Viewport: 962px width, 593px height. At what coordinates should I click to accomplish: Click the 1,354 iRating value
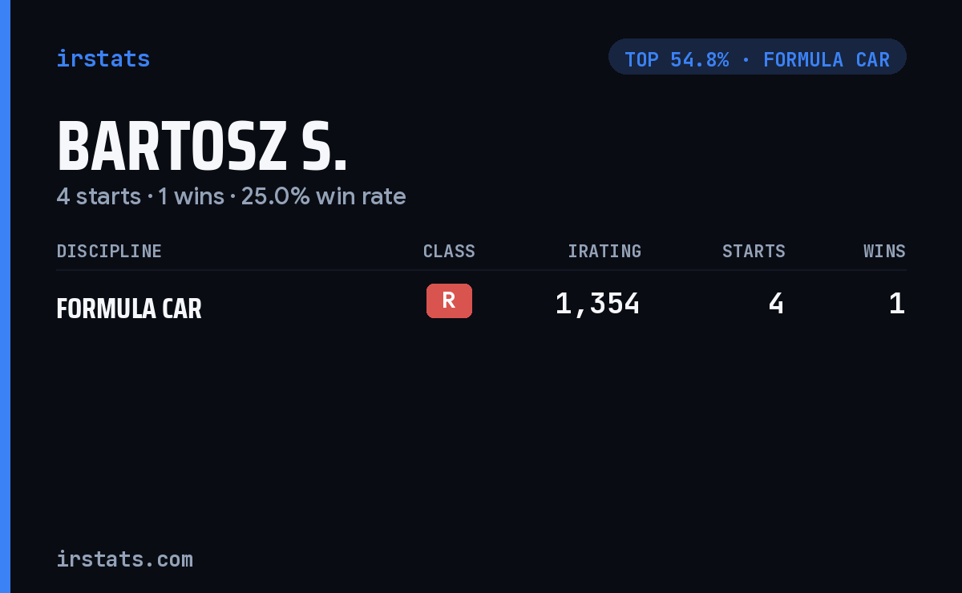tap(598, 304)
